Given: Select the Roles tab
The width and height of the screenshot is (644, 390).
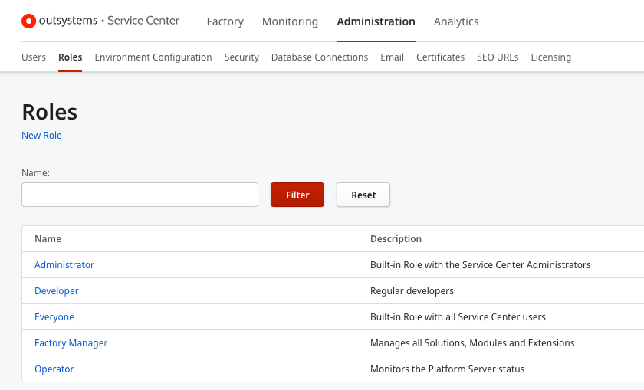Looking at the screenshot, I should (70, 57).
